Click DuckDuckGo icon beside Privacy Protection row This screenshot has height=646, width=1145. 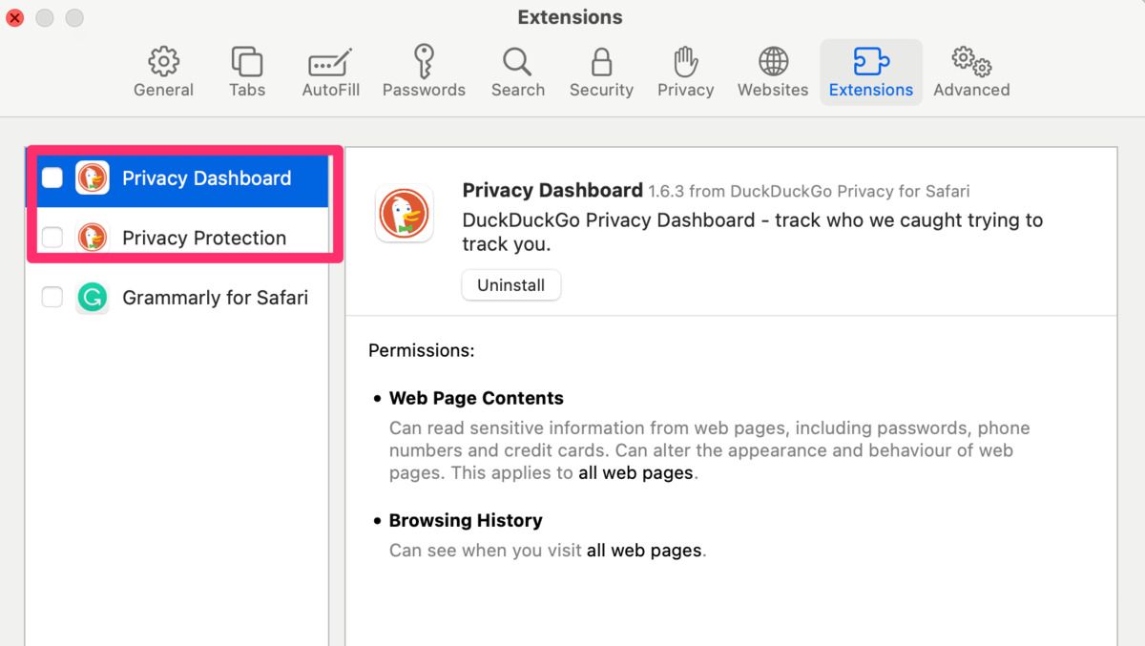pos(93,237)
